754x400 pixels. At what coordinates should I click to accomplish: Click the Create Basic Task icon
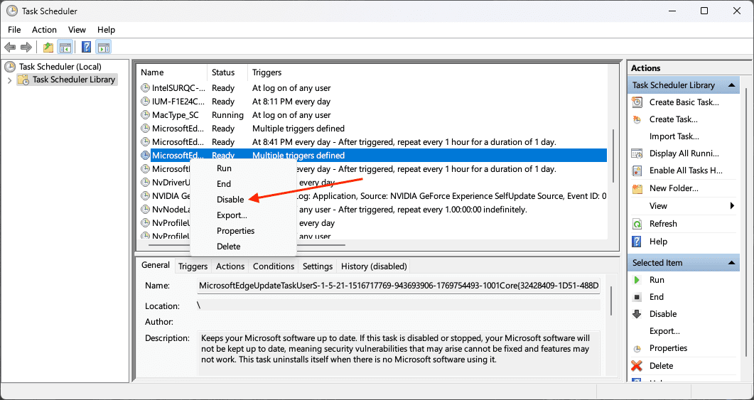(637, 102)
